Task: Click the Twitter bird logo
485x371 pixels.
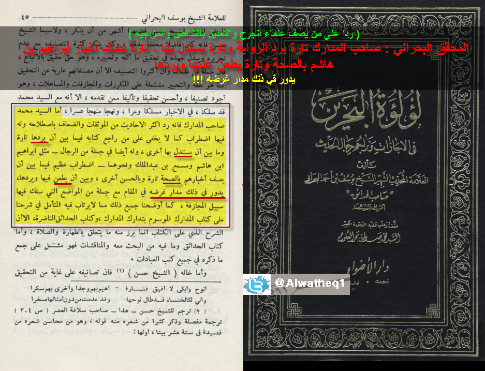Action: point(256,285)
